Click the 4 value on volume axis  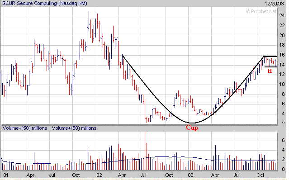[283, 150]
